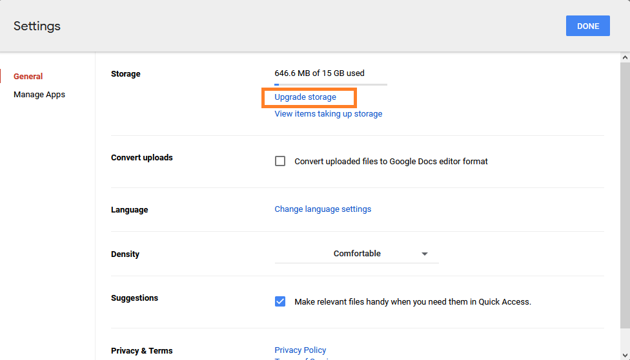630x360 pixels.
Task: Click the Make relevant files handy label
Action: click(x=412, y=301)
